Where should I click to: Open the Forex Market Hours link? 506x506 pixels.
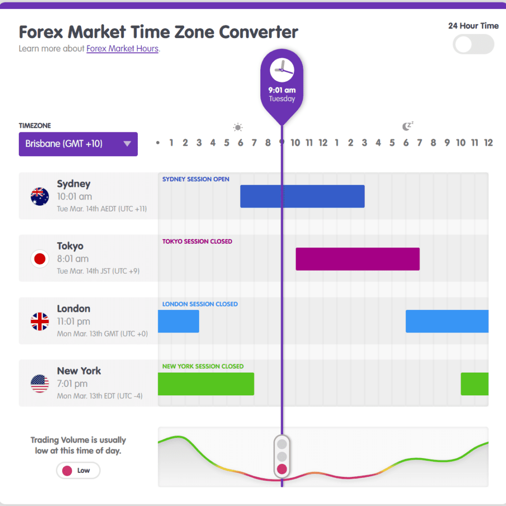pyautogui.click(x=123, y=49)
